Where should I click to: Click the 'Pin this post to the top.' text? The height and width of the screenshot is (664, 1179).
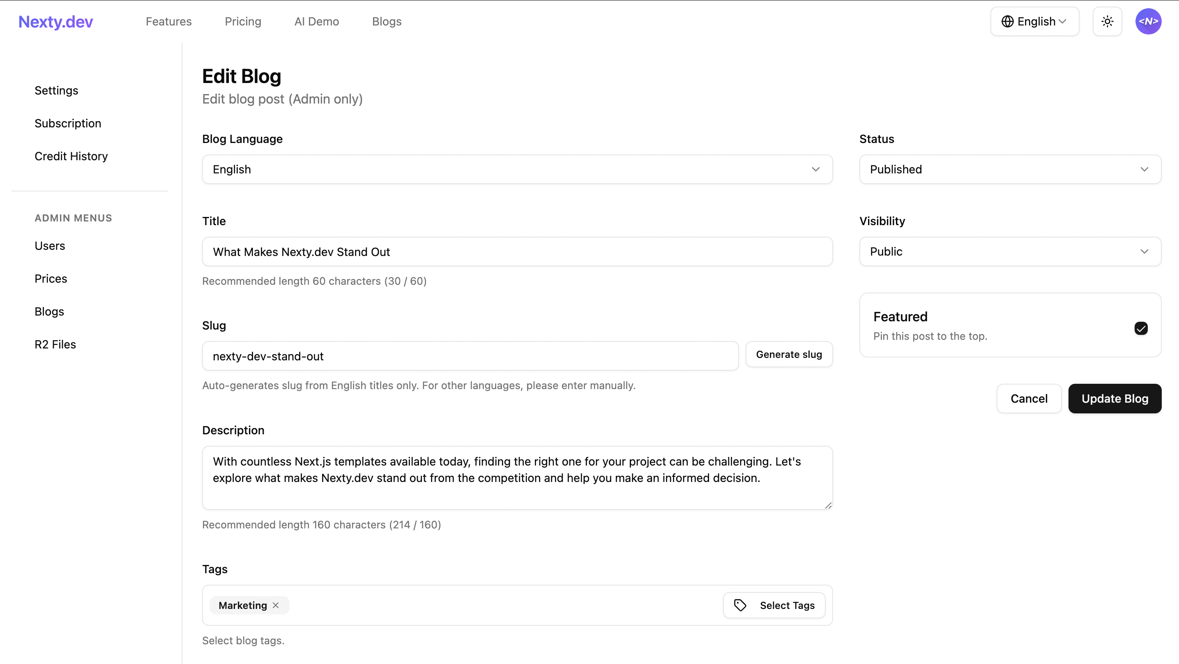[930, 336]
